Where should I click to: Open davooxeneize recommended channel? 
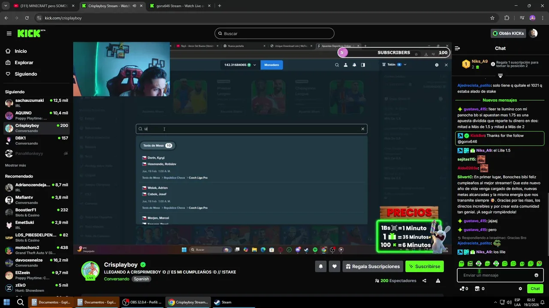[36, 263]
